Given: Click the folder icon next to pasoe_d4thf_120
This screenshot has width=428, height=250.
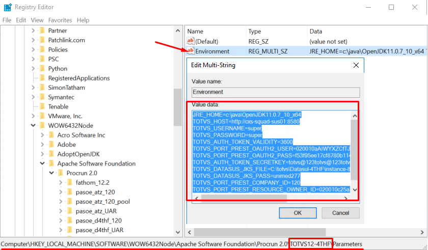Looking at the screenshot, I should (70, 220).
